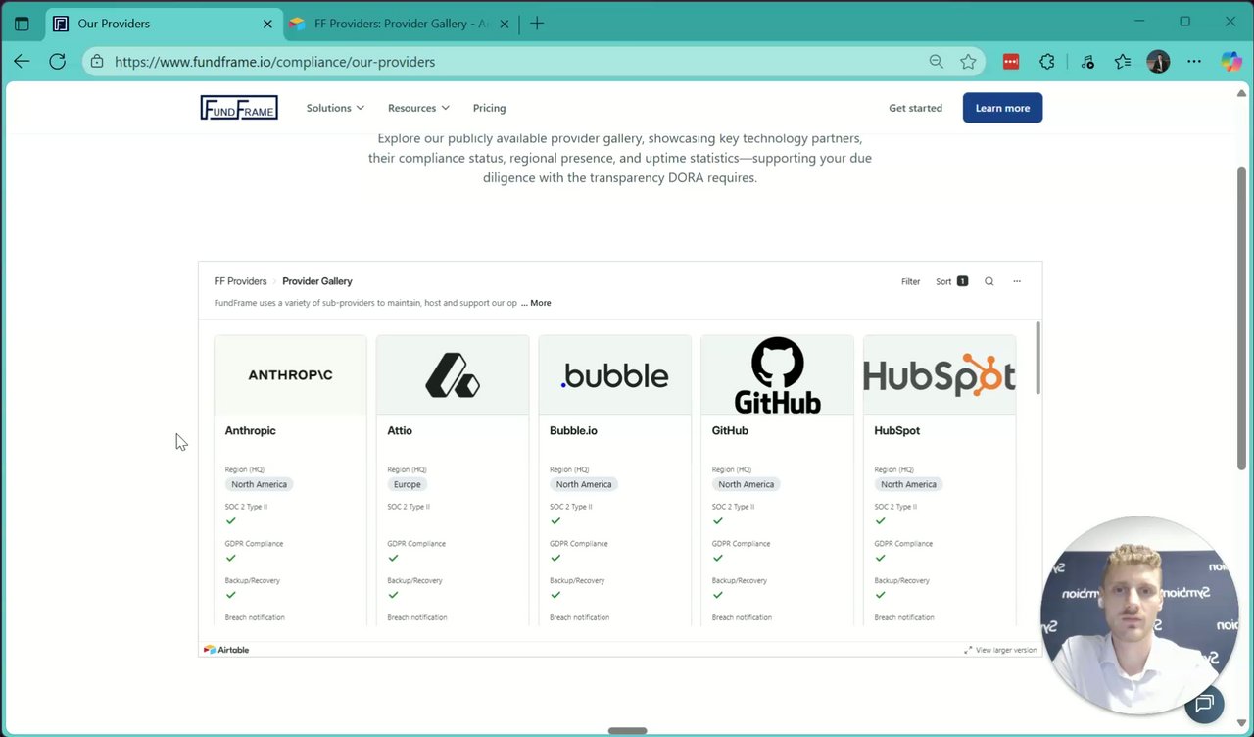Click the HubSpot card title

(896, 430)
